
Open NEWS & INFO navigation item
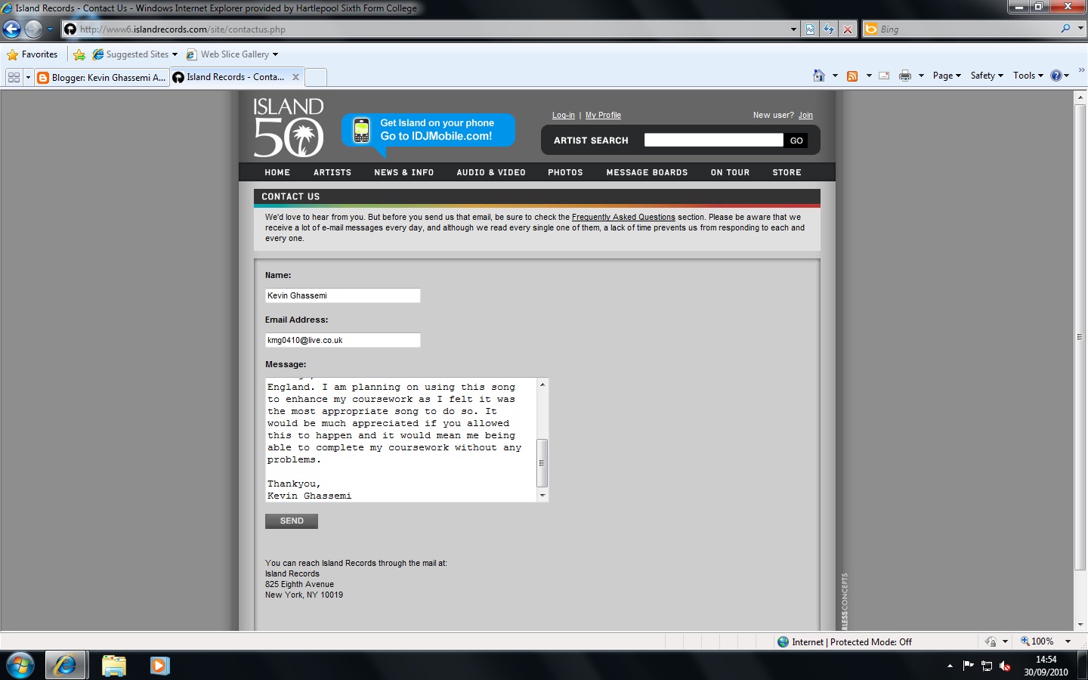tap(404, 172)
